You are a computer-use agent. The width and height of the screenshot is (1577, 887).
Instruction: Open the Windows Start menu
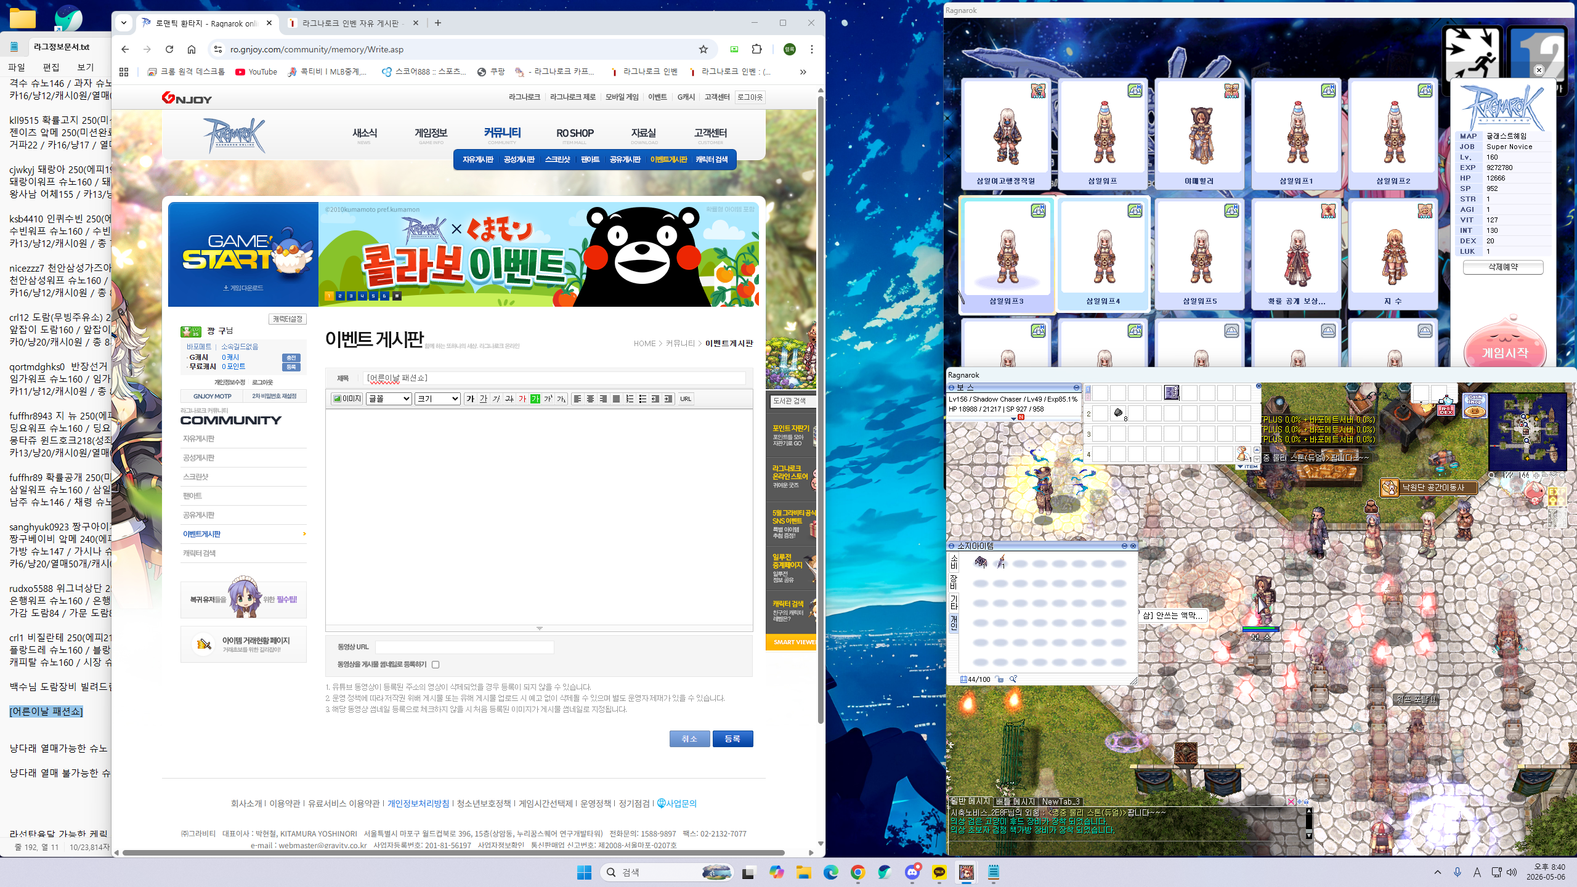pyautogui.click(x=584, y=872)
